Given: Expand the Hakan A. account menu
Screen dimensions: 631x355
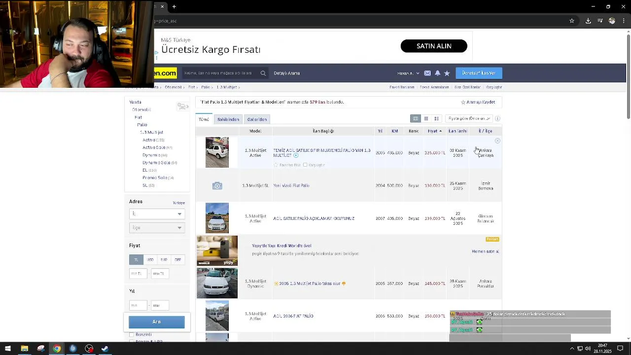Looking at the screenshot, I should [x=408, y=73].
